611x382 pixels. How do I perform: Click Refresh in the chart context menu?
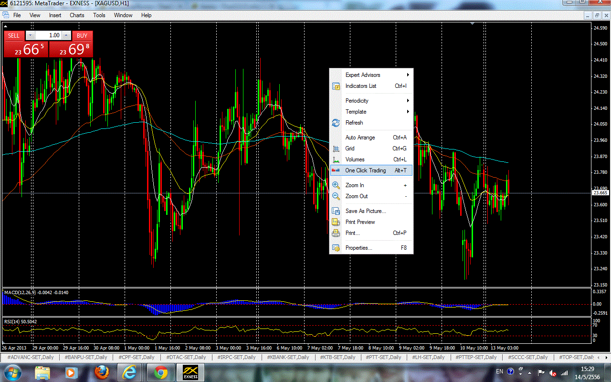coord(371,123)
